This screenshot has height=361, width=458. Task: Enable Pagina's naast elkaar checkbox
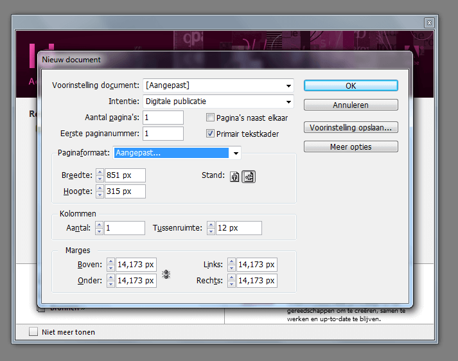click(210, 118)
